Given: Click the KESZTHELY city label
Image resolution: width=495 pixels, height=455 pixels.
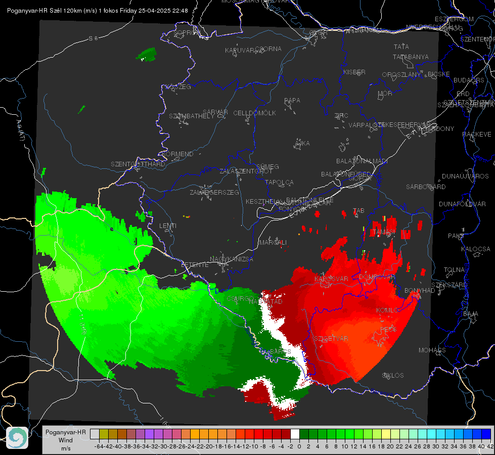Looking at the screenshot, I should [263, 201].
